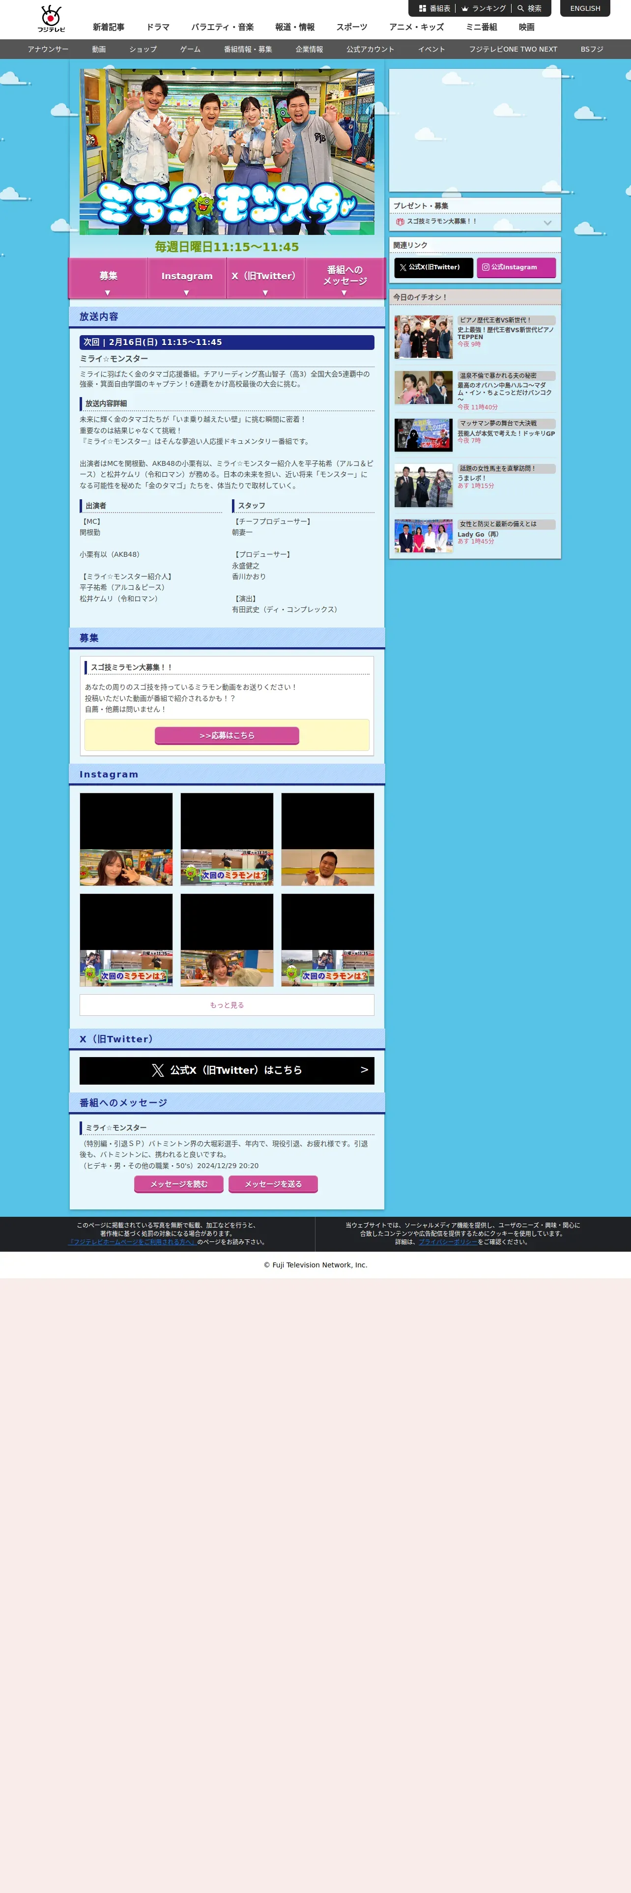This screenshot has height=1893, width=631.
Task: Jump to X（旧Twitter） section tab
Action: click(x=265, y=279)
